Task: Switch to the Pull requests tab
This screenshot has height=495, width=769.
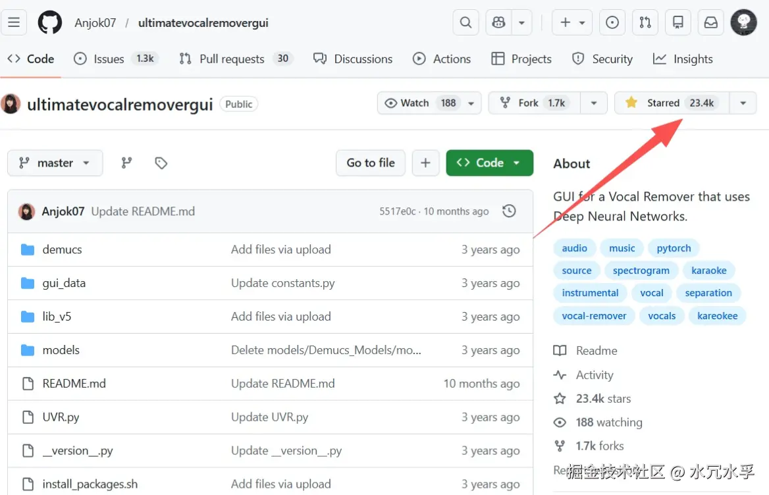Action: [x=231, y=59]
